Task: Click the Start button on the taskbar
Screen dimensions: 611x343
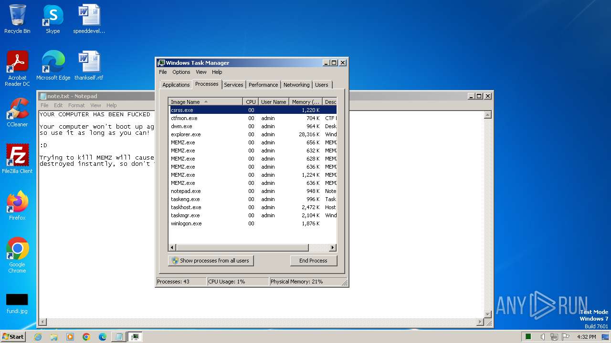Action: pos(13,337)
